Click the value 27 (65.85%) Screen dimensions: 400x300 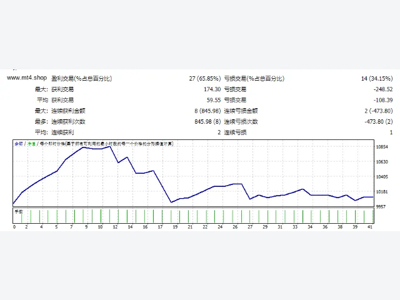pos(205,78)
